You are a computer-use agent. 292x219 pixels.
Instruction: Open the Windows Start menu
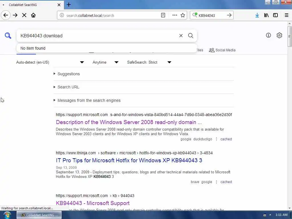coord(7,215)
